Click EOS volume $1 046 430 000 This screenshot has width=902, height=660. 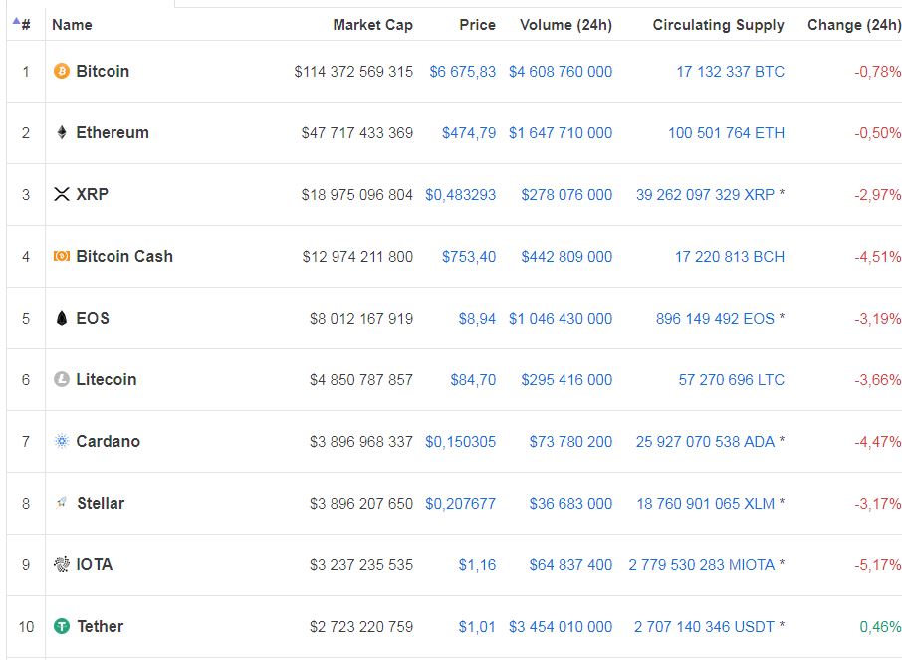coord(561,319)
